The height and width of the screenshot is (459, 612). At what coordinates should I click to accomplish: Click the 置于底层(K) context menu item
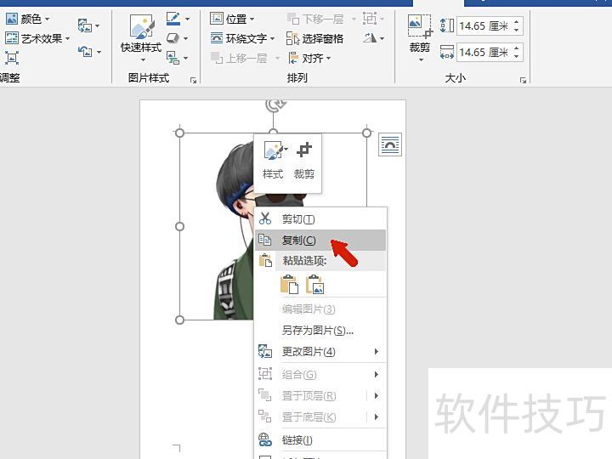tap(320, 416)
